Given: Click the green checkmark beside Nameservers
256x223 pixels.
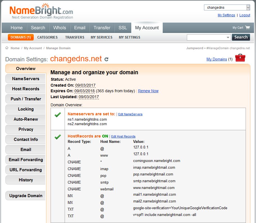Looking at the screenshot, I should 58,115.
